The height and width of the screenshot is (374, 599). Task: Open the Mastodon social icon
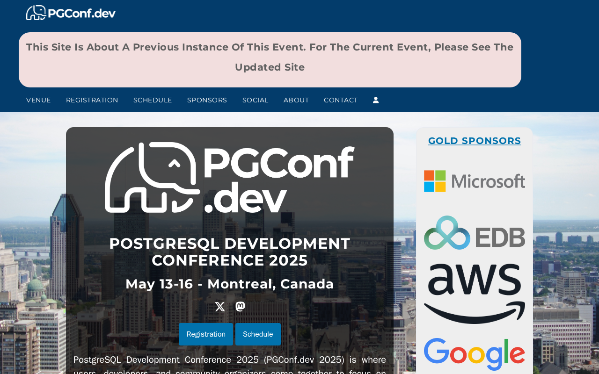tap(240, 307)
